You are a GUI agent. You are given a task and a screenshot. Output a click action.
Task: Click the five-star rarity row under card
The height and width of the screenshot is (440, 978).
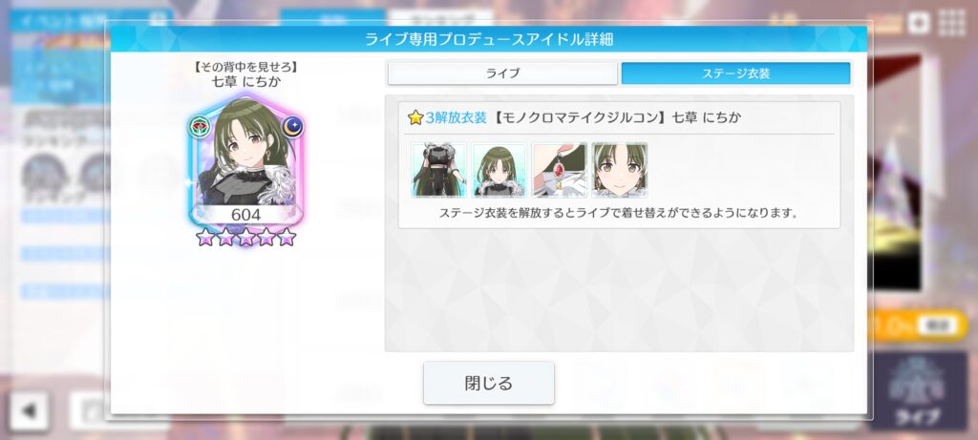[x=245, y=237]
